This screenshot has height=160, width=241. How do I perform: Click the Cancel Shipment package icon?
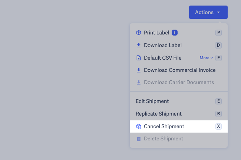[139, 126]
